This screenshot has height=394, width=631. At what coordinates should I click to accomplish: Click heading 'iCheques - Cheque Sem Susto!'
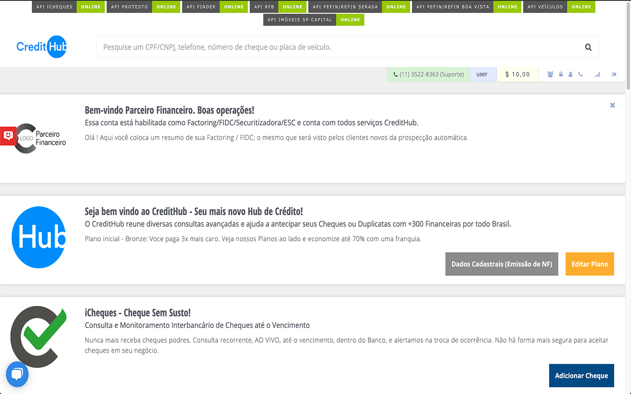pos(138,313)
